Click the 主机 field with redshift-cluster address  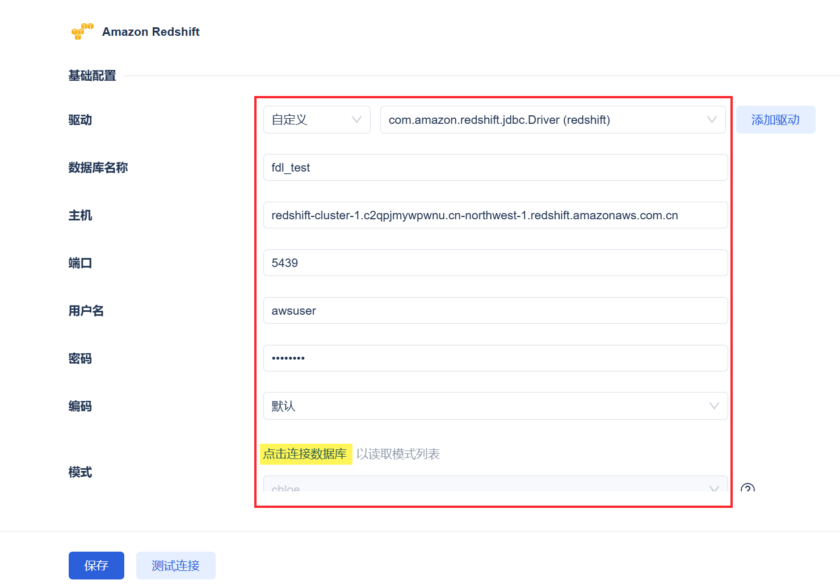[495, 215]
